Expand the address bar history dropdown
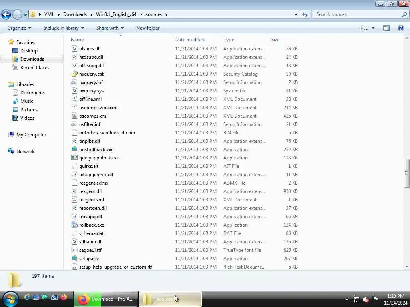Viewport: 410px width, 307px height. 296,14
